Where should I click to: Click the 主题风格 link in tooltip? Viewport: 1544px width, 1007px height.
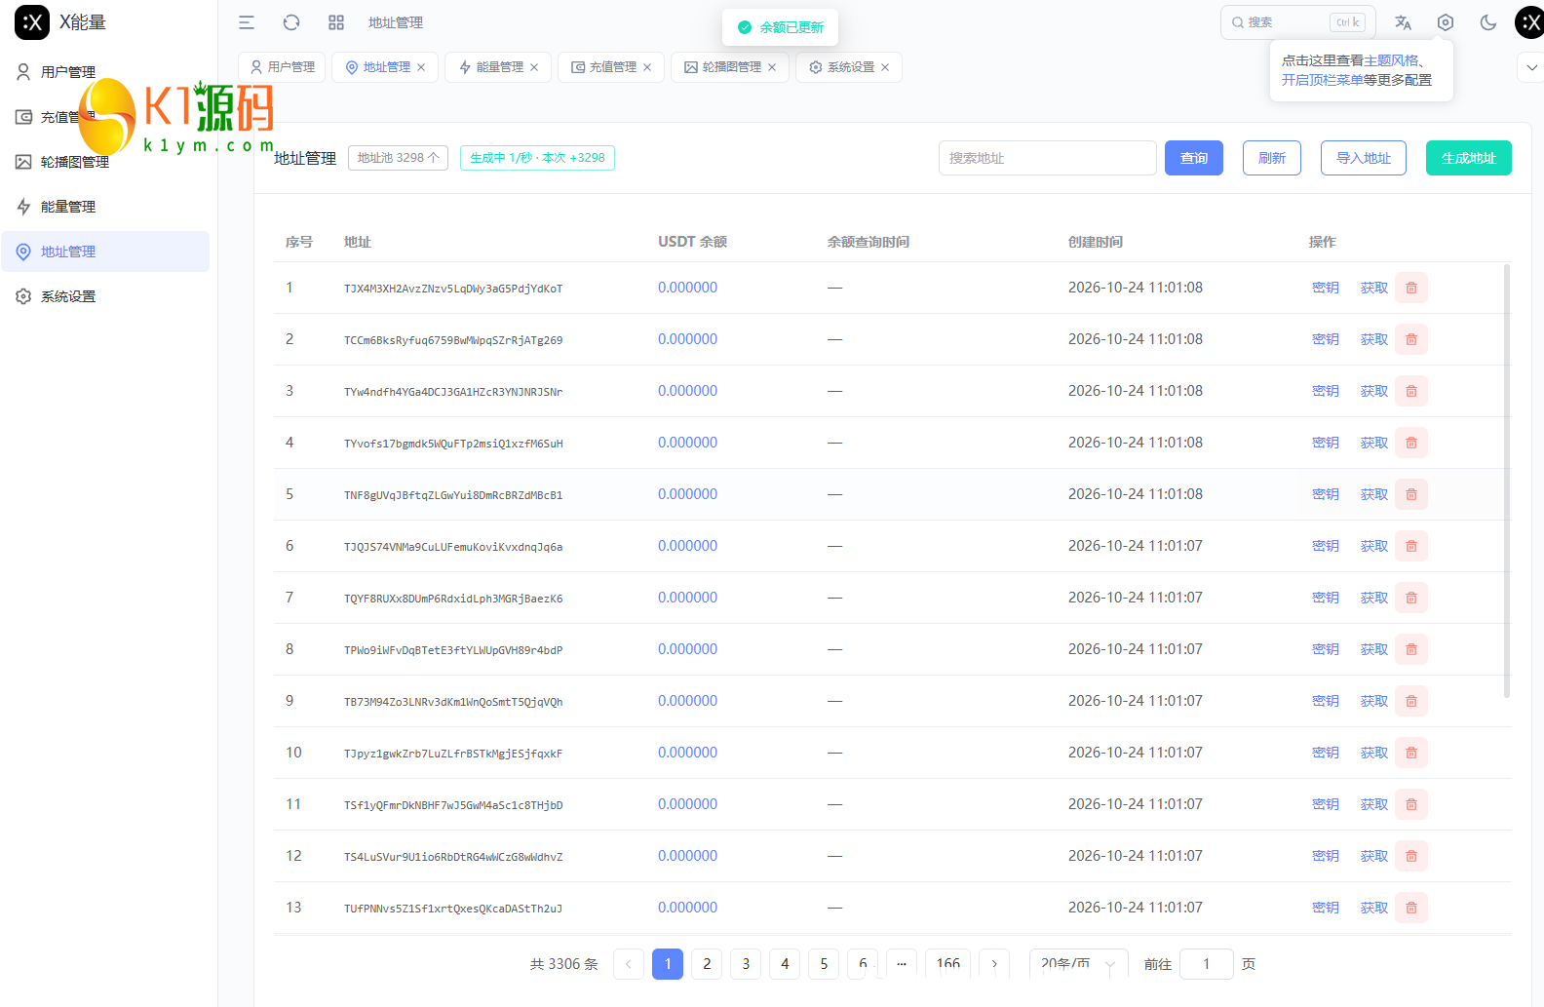pyautogui.click(x=1391, y=60)
